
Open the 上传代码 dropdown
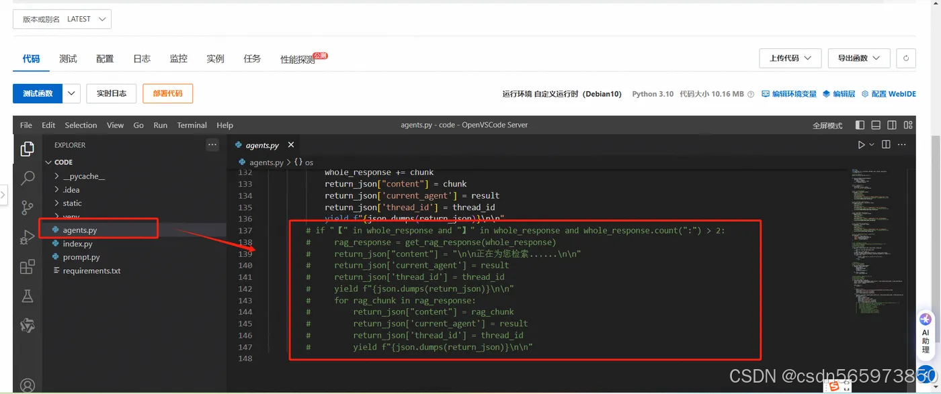790,58
